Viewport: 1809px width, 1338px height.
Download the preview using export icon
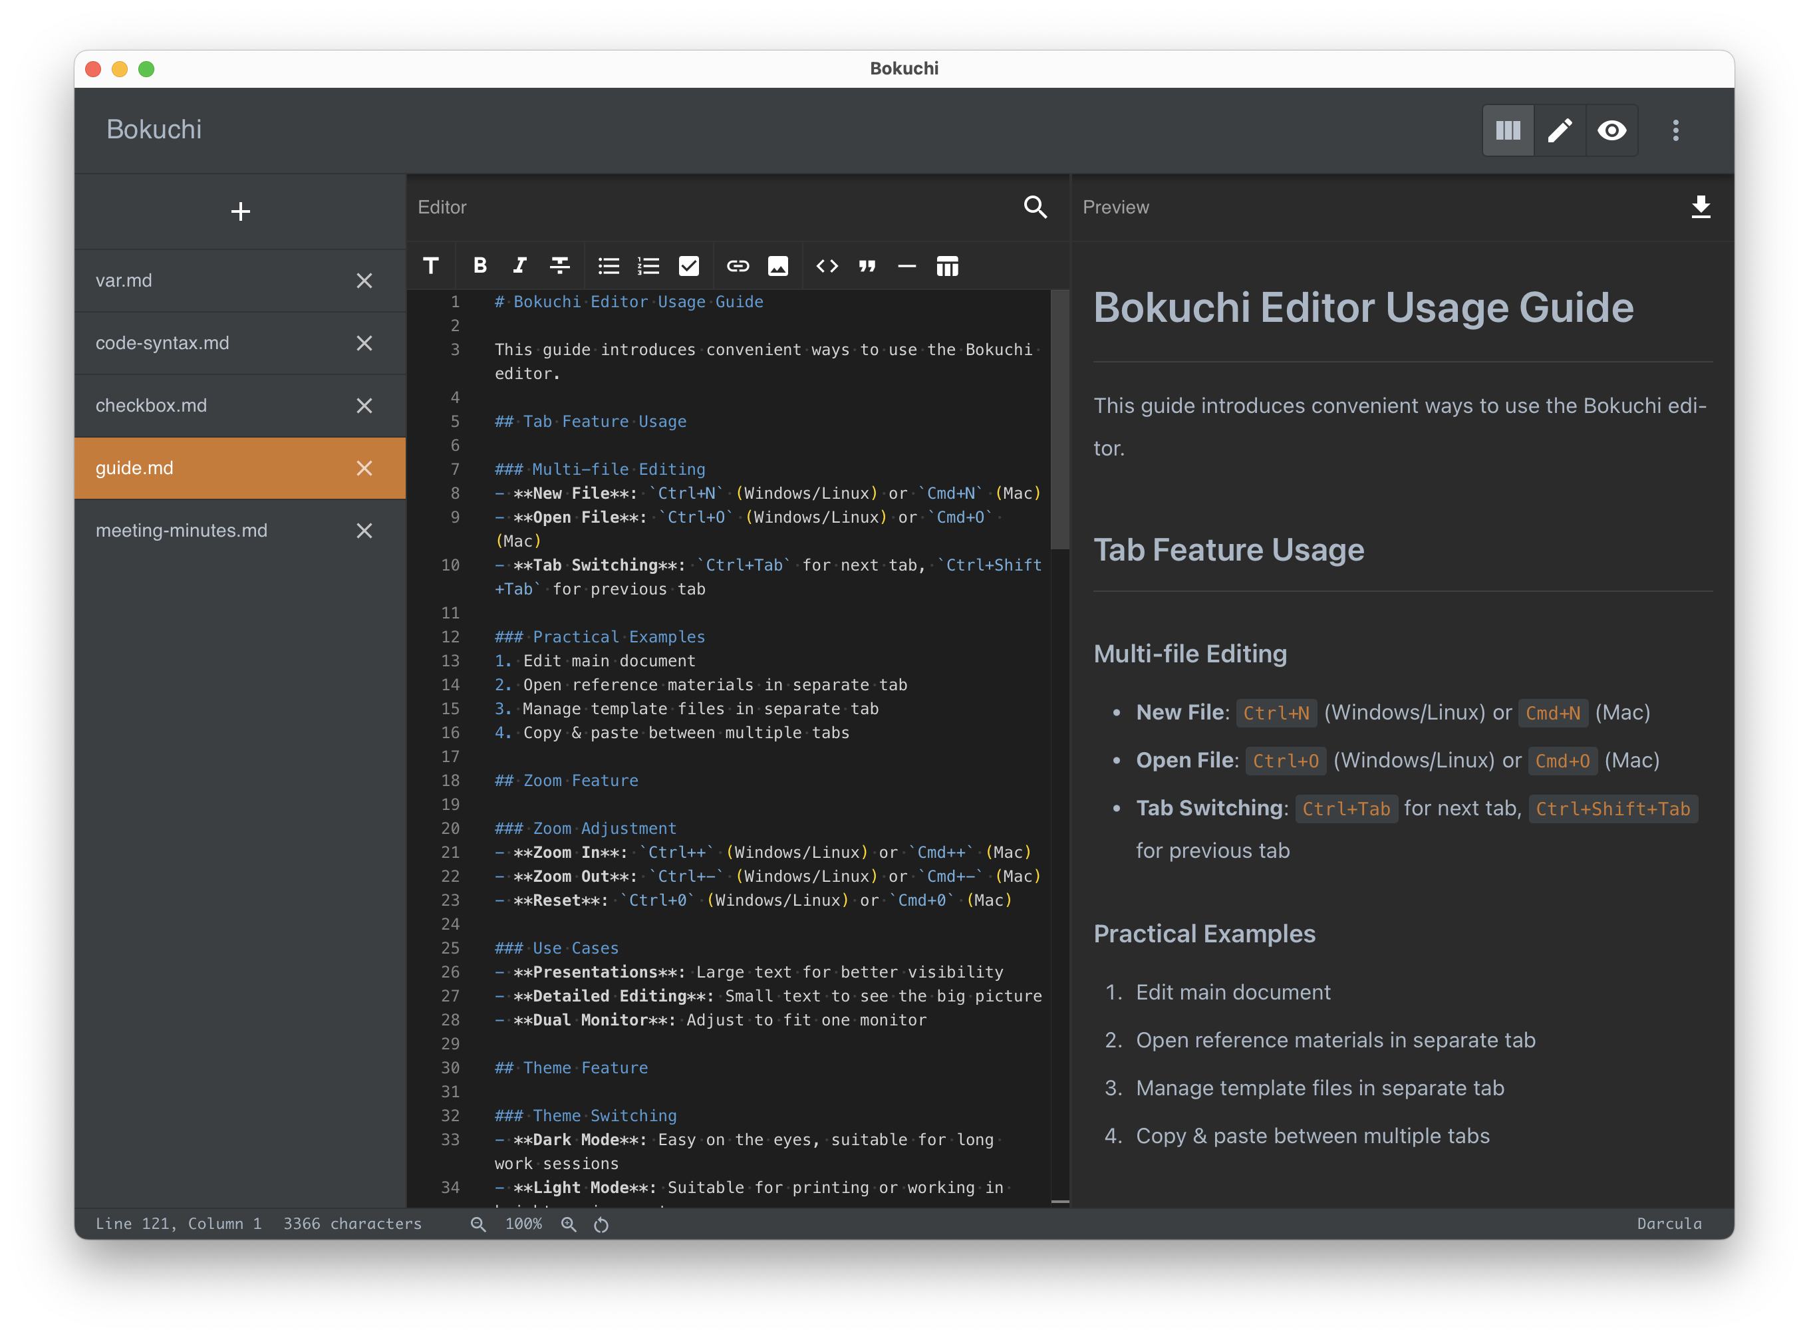coord(1701,207)
